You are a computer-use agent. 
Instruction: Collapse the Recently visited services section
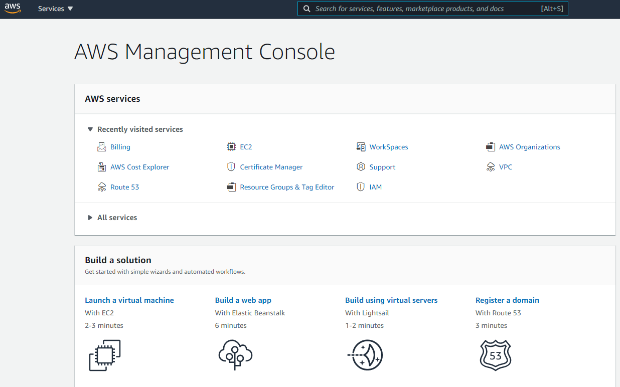click(90, 129)
